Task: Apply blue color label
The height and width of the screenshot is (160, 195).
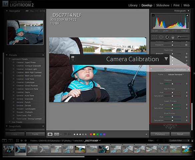Action: (x=101, y=134)
